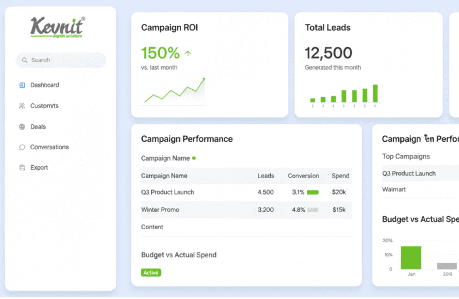This screenshot has width=459, height=299.
Task: Click the Walmart entry under Top Campaigns
Action: click(393, 189)
